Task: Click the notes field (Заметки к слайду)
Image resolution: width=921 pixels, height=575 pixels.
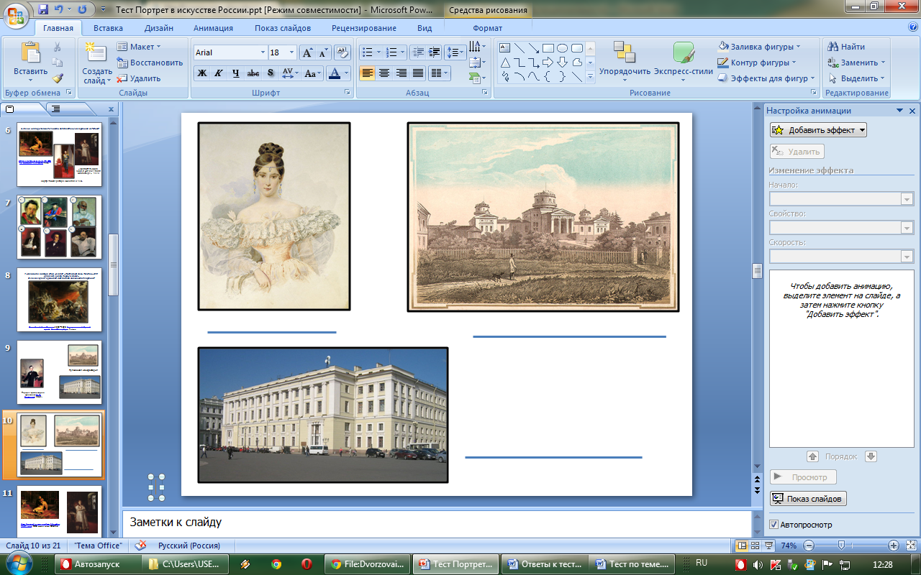Action: coord(437,523)
